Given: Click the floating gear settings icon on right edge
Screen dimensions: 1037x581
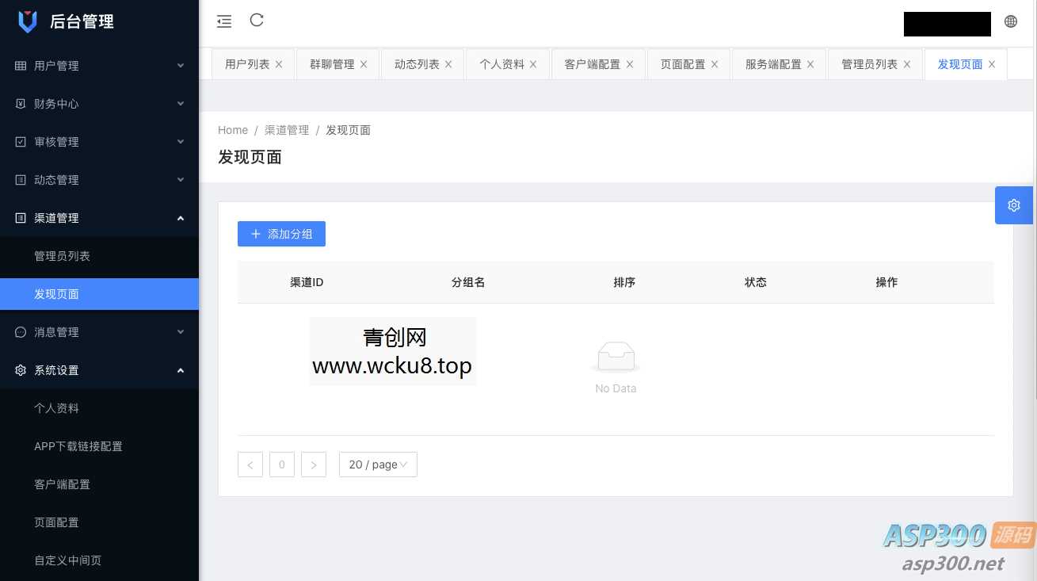Looking at the screenshot, I should pyautogui.click(x=1014, y=205).
